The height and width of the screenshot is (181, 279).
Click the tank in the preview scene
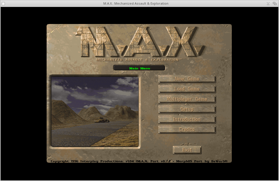tap(101, 119)
